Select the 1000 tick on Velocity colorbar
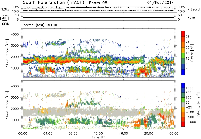 coord(189,88)
